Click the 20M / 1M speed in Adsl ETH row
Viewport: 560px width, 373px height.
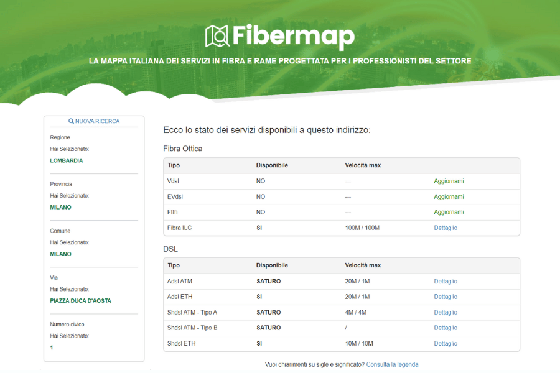[357, 297]
